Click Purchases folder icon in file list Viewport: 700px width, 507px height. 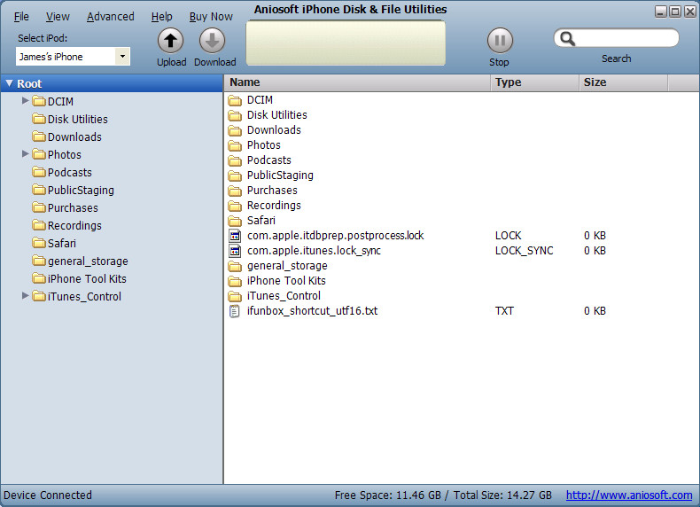235,191
